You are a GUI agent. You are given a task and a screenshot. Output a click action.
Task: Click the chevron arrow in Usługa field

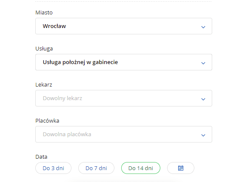click(x=203, y=63)
